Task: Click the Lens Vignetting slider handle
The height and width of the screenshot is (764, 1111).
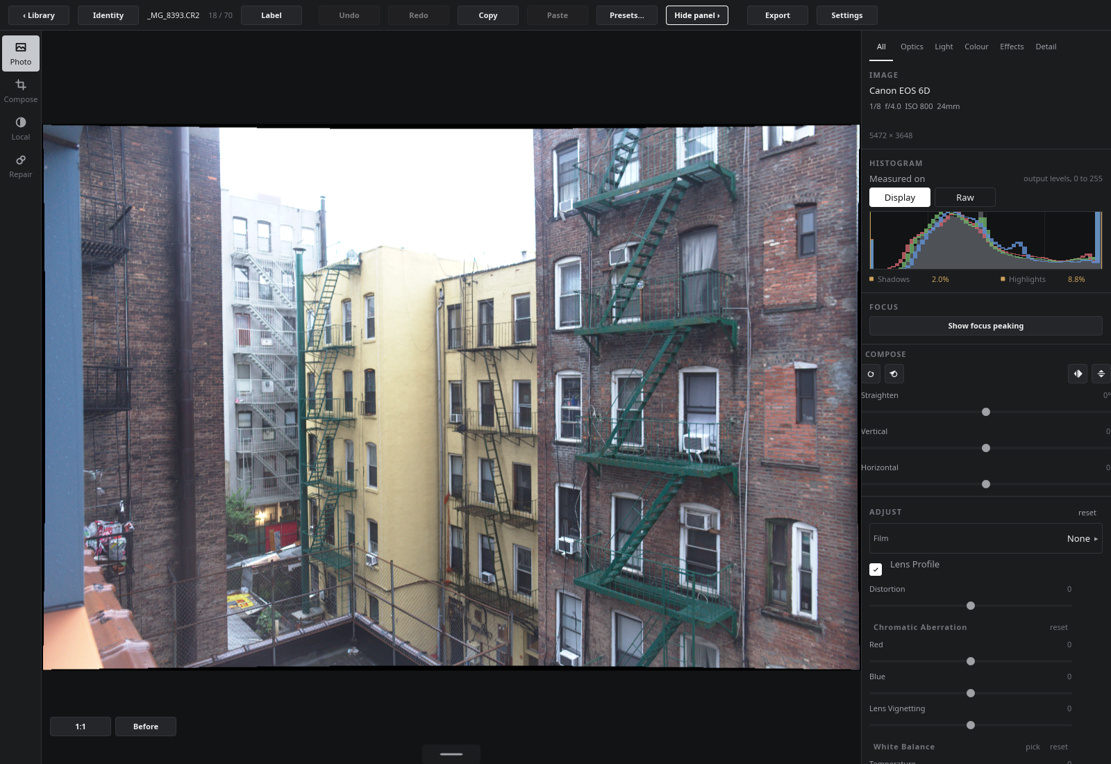Action: 971,725
